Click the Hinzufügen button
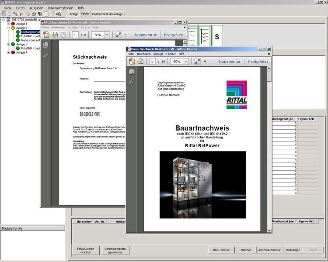 tap(293, 250)
